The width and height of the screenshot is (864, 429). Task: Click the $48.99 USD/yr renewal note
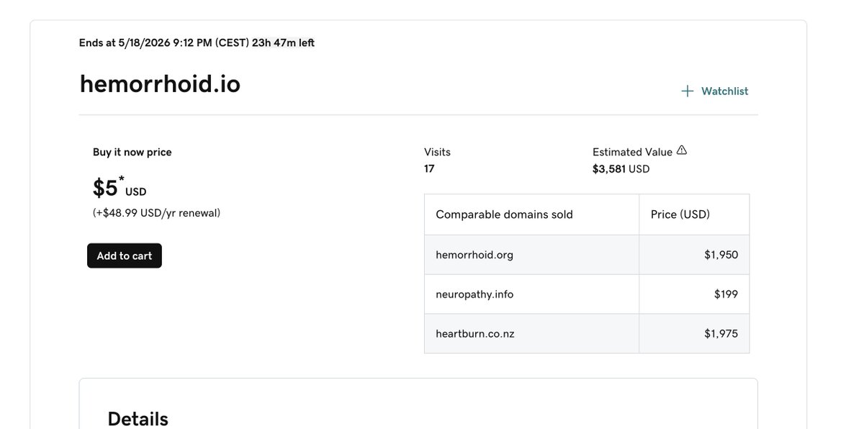coord(156,213)
